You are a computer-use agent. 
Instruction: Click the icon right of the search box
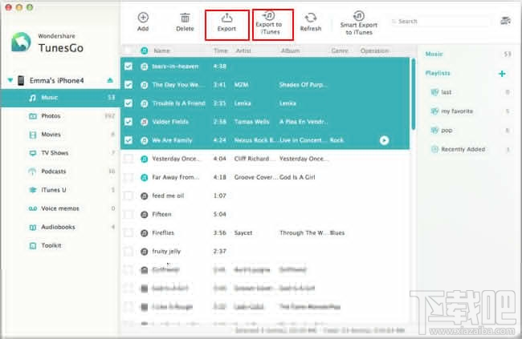point(505,21)
